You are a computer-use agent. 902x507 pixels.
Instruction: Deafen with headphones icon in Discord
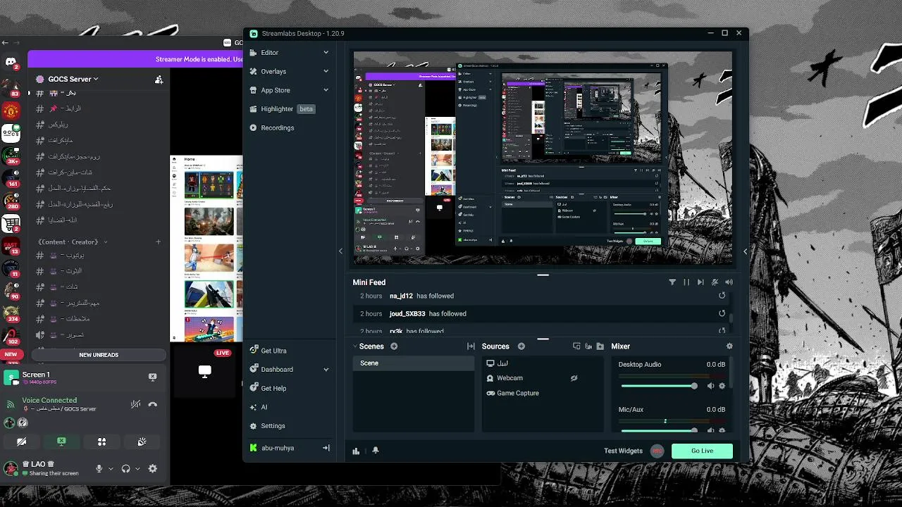125,468
